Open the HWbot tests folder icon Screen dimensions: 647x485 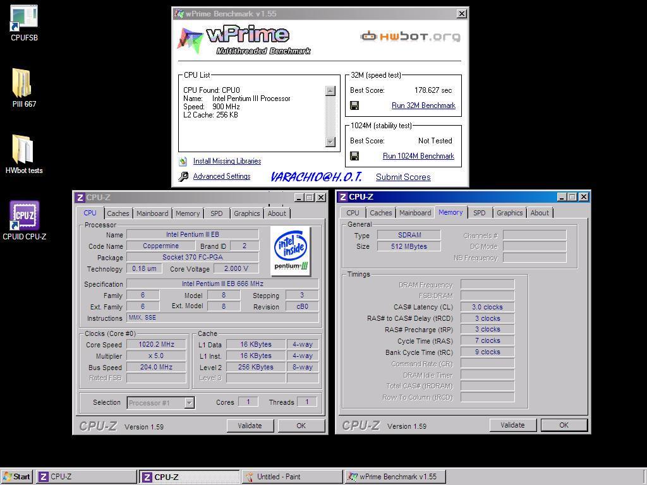click(x=23, y=149)
